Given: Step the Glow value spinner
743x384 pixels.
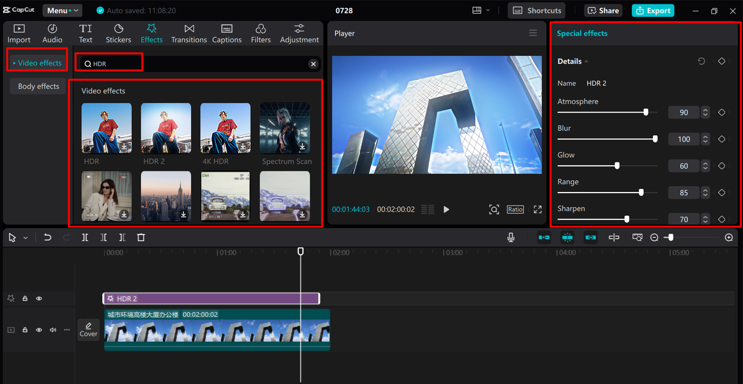Looking at the screenshot, I should coord(705,166).
